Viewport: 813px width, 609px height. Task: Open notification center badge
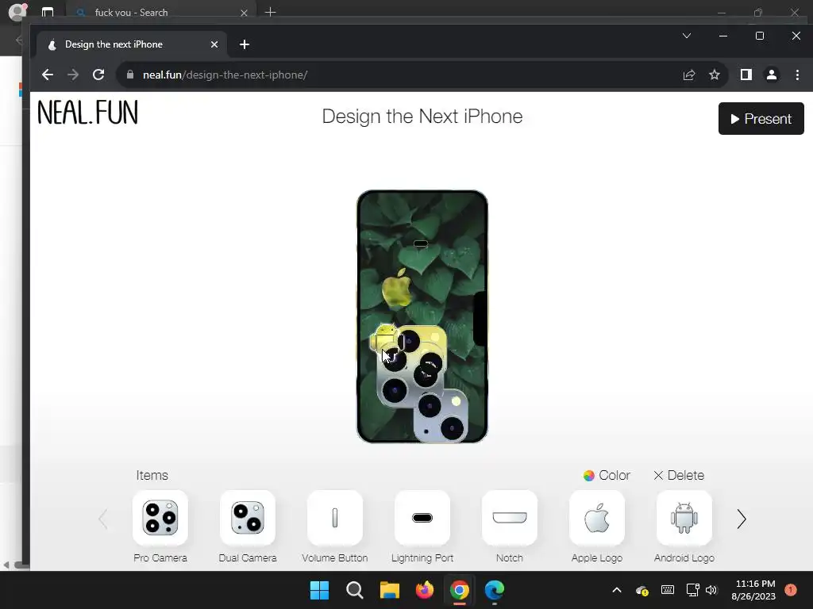coord(791,589)
